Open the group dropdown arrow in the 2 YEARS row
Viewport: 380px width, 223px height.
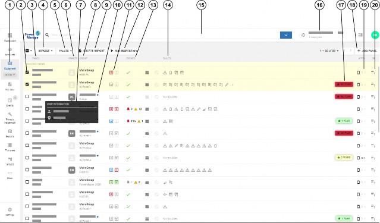point(98,156)
